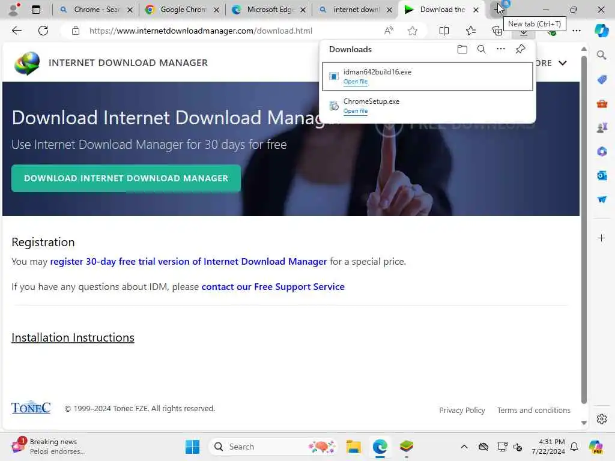Open Copilot sidebar icon

tap(601, 31)
